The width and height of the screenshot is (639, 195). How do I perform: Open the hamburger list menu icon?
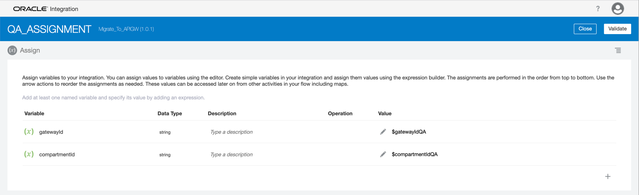tap(618, 50)
